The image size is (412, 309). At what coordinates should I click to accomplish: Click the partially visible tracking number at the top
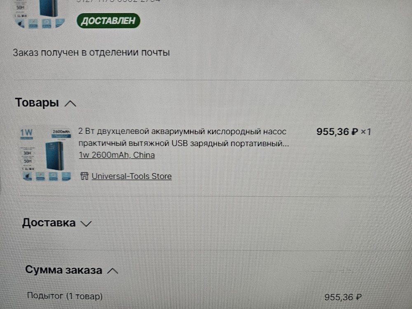click(x=118, y=1)
